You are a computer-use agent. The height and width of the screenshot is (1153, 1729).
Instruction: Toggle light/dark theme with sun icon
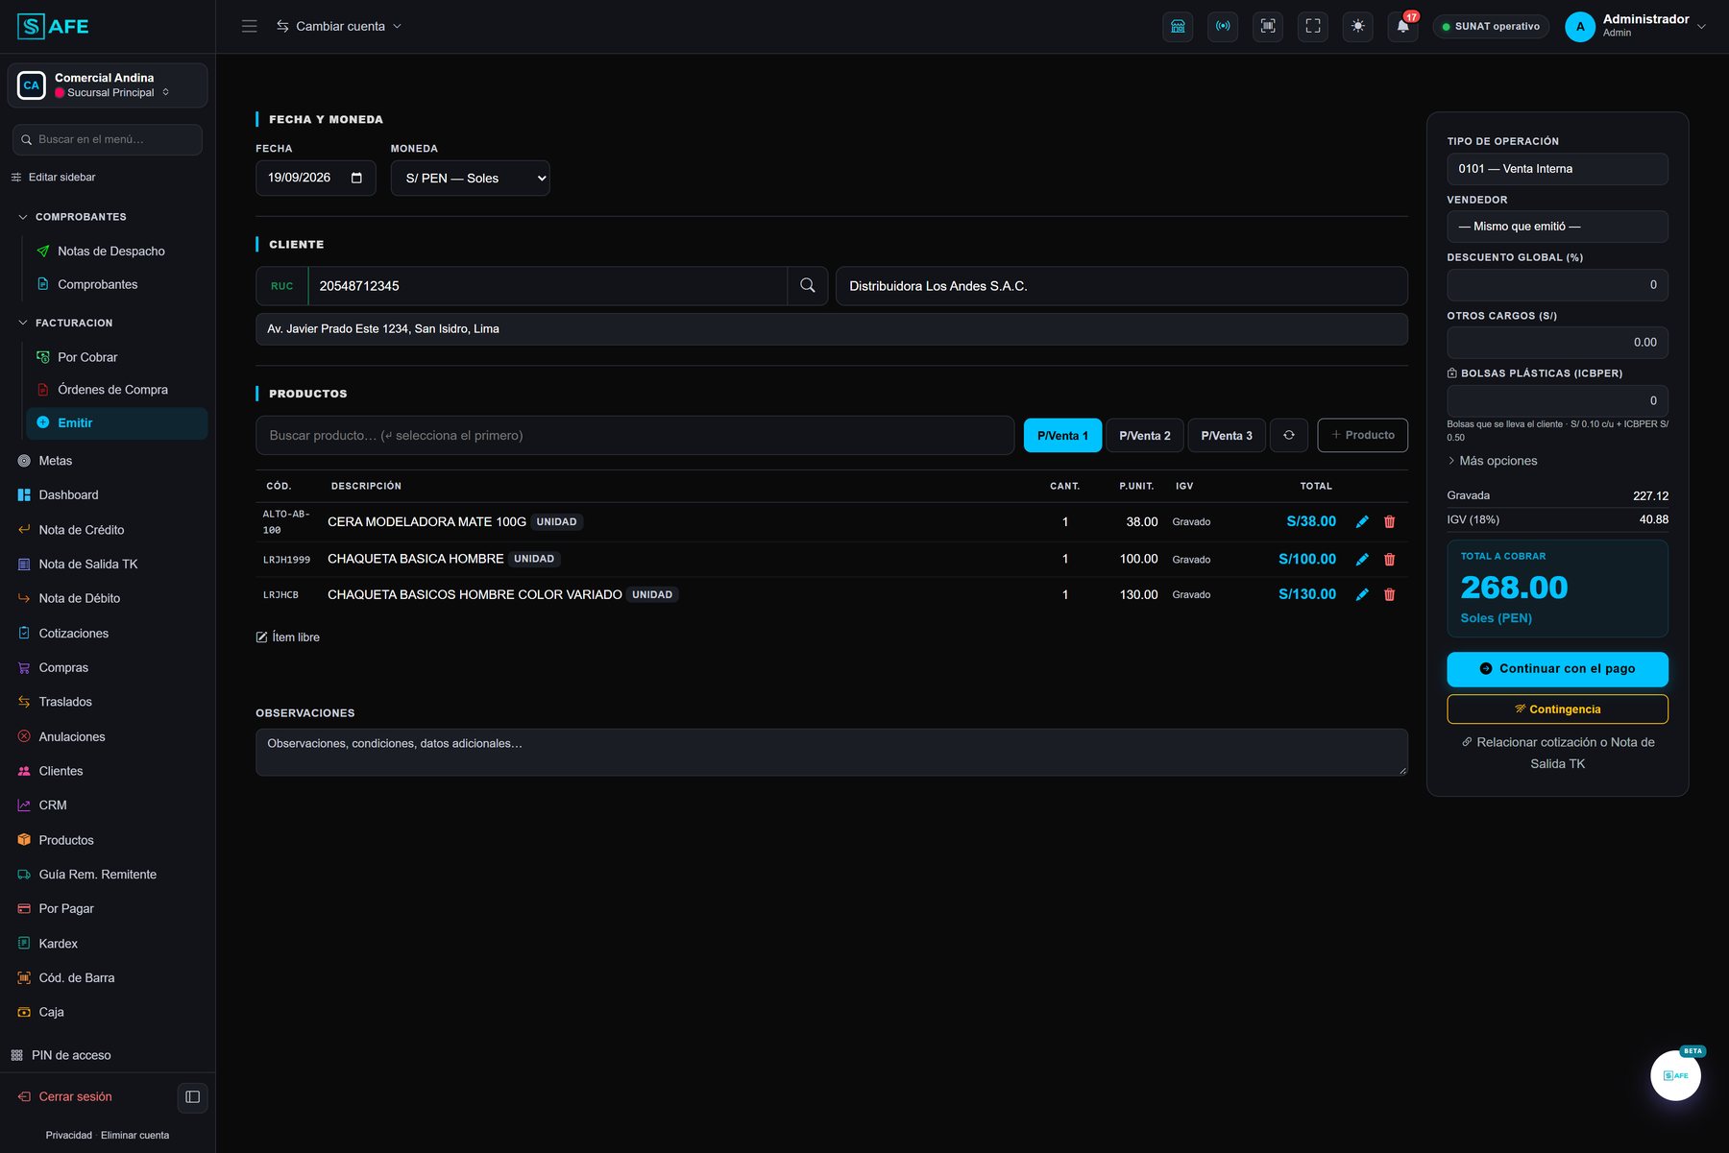pos(1358,27)
